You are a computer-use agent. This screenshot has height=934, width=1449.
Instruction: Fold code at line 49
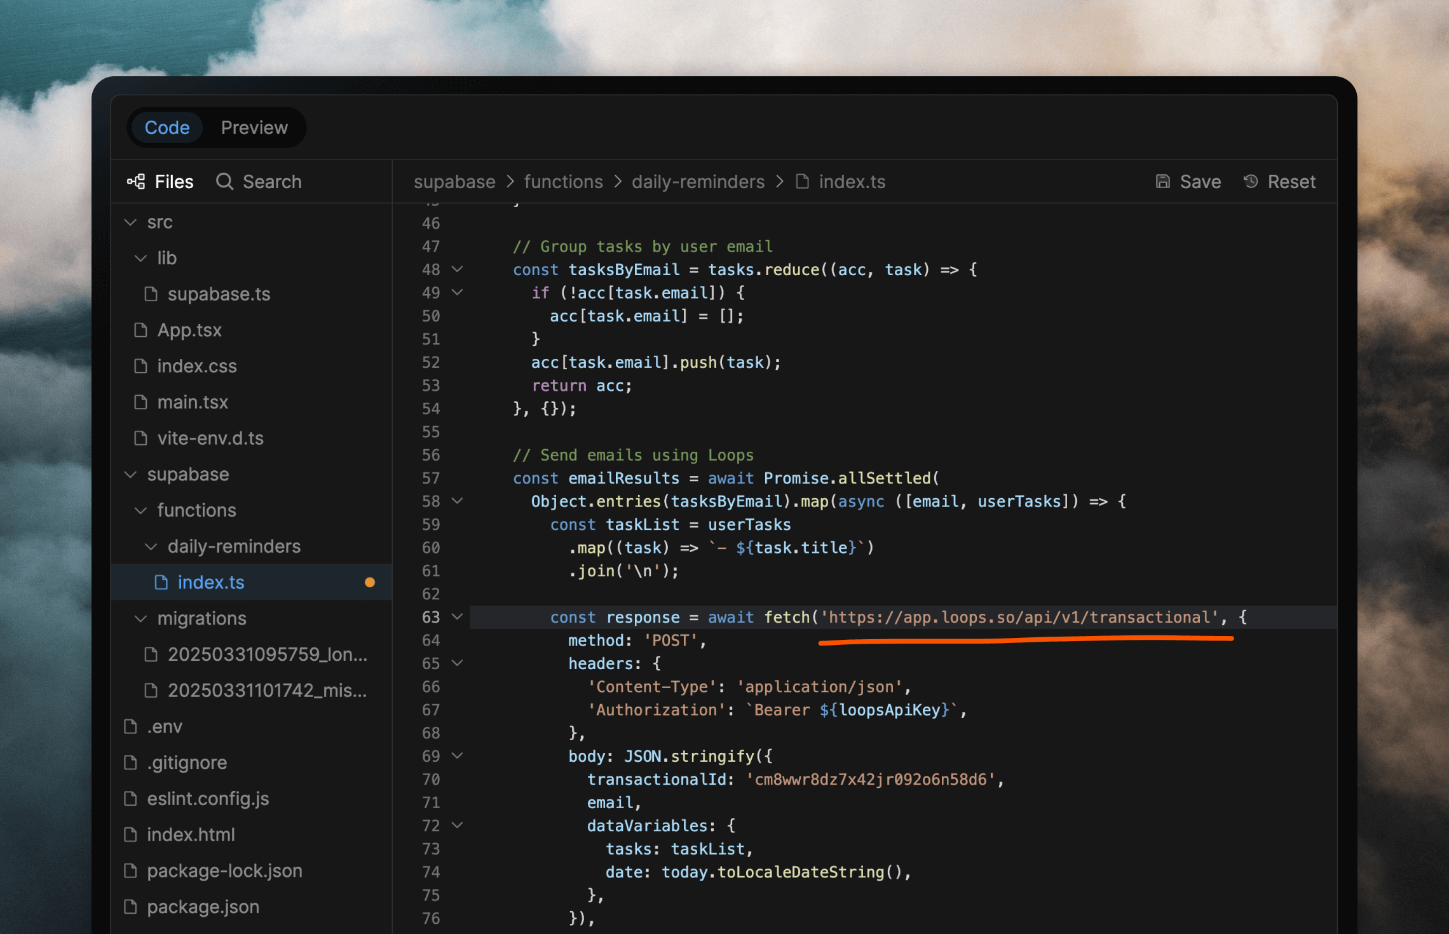457,292
